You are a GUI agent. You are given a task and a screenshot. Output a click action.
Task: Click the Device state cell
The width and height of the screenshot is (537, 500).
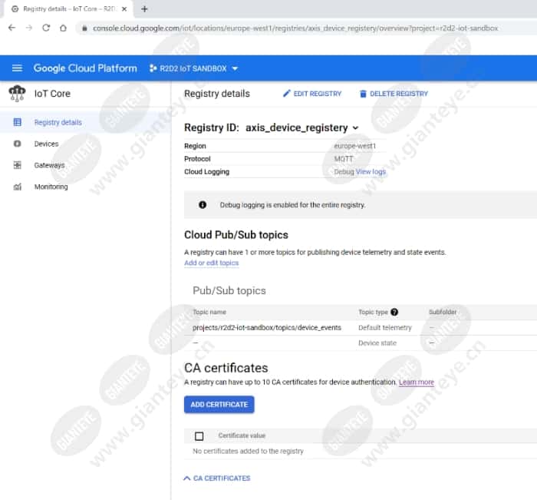[x=377, y=343]
